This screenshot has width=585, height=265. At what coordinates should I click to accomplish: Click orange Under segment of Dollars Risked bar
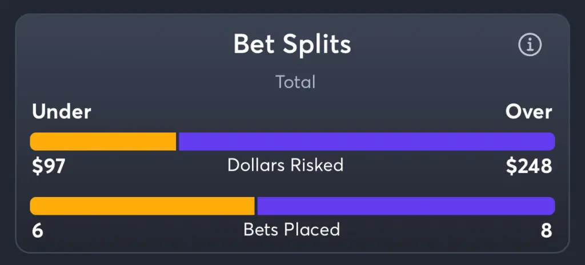point(103,142)
